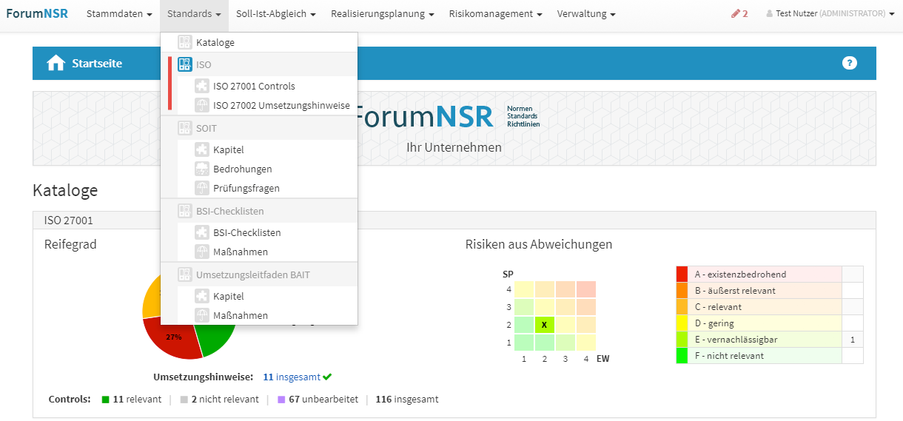The image size is (903, 421).
Task: Click the light-orange swatch for C - relevant
Action: click(x=682, y=307)
